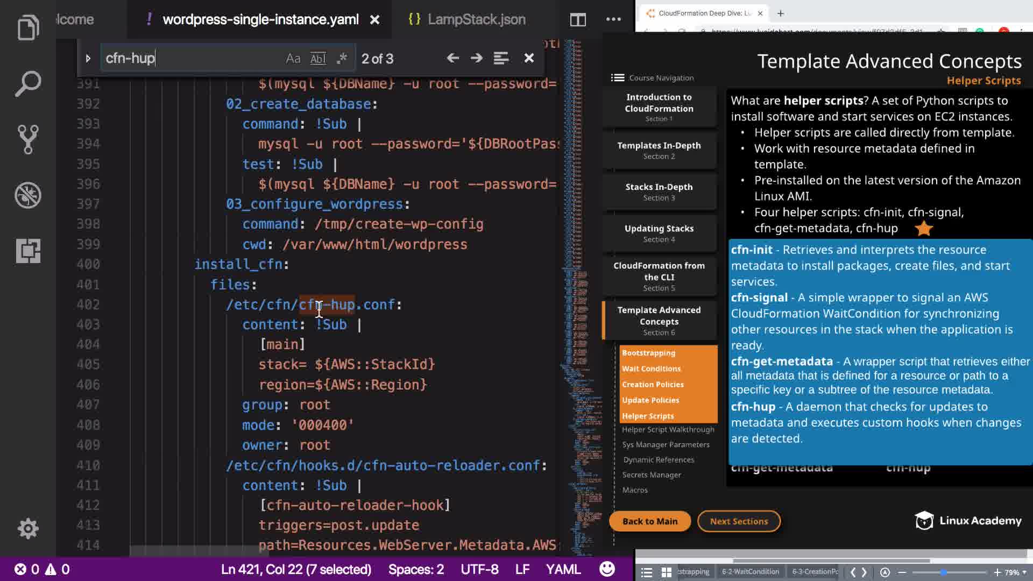
Task: Open the Explorer files icon
Action: (x=28, y=27)
